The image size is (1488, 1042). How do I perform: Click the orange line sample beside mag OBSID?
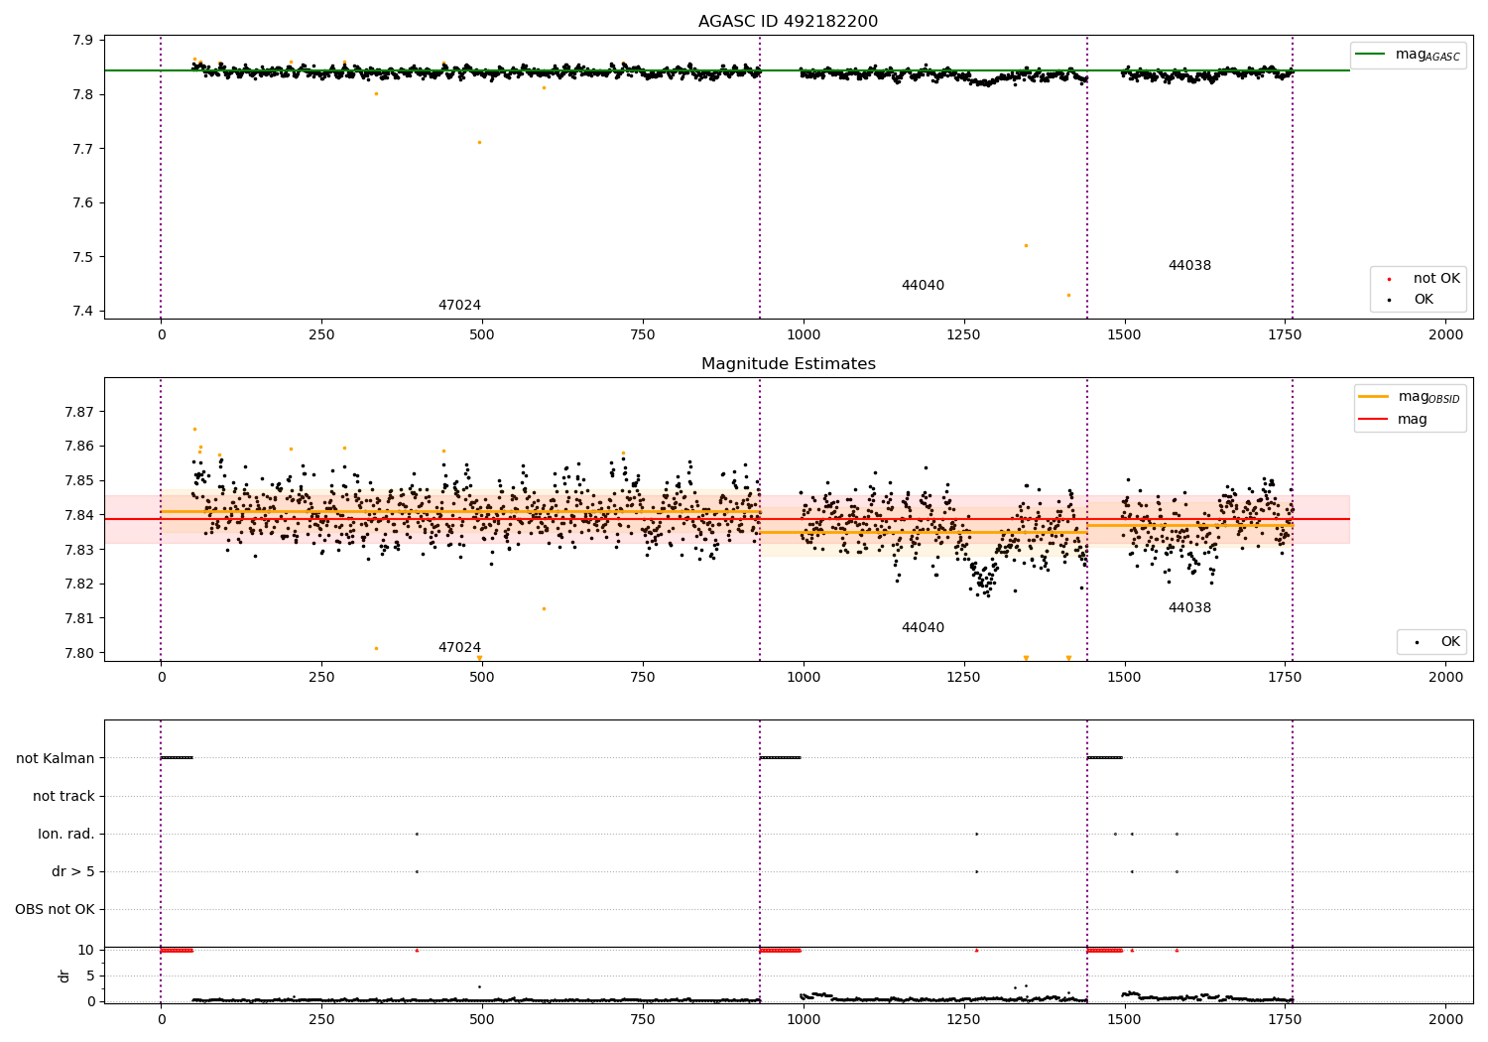click(1374, 397)
